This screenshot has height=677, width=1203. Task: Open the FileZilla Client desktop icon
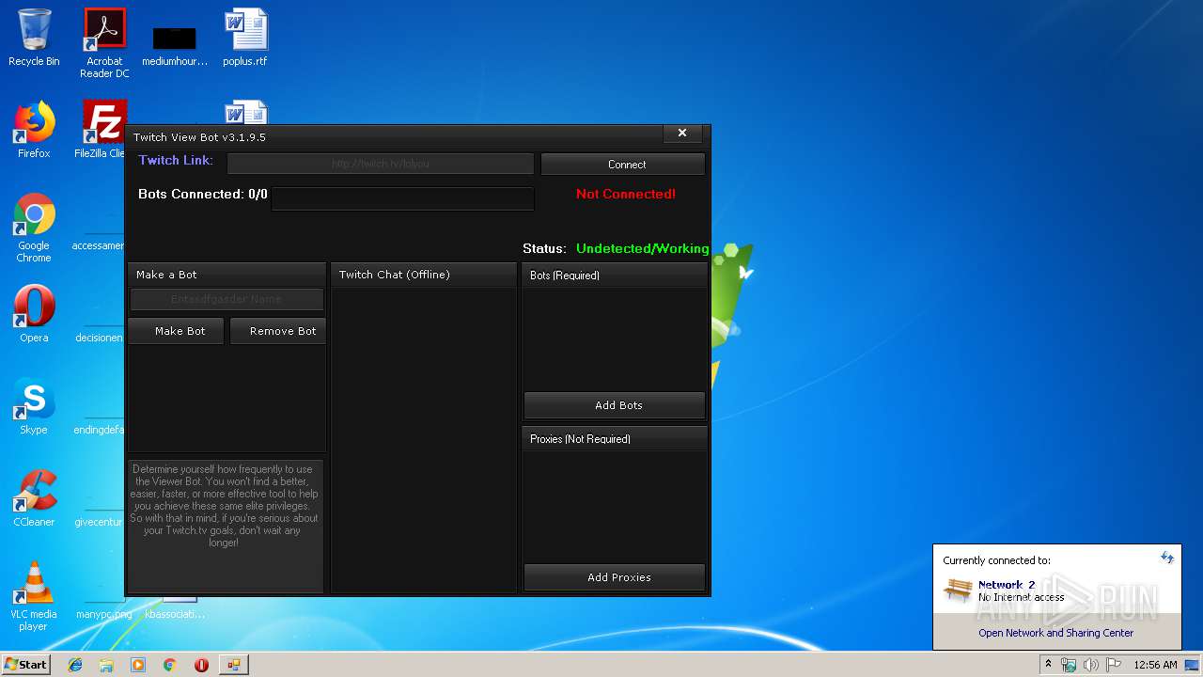point(104,130)
